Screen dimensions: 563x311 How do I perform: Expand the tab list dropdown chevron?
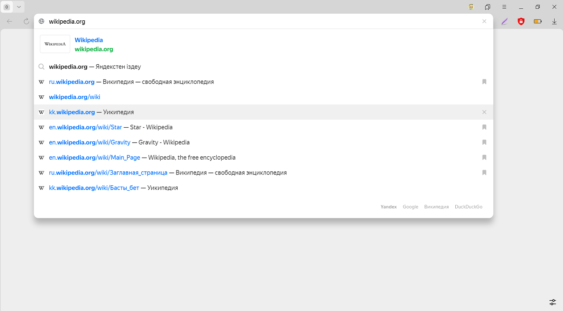(x=19, y=7)
